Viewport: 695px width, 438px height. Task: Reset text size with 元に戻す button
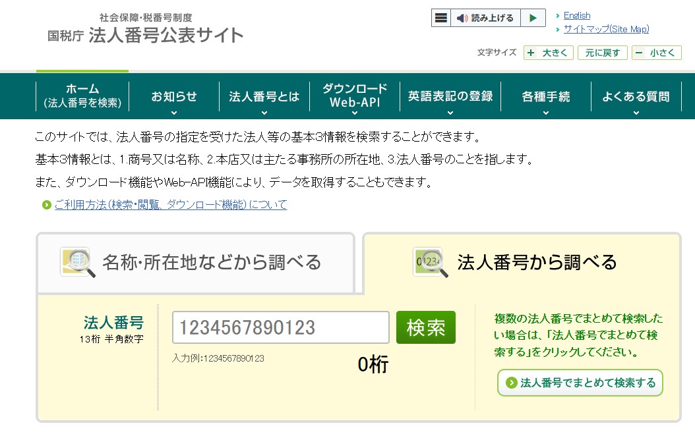point(603,53)
